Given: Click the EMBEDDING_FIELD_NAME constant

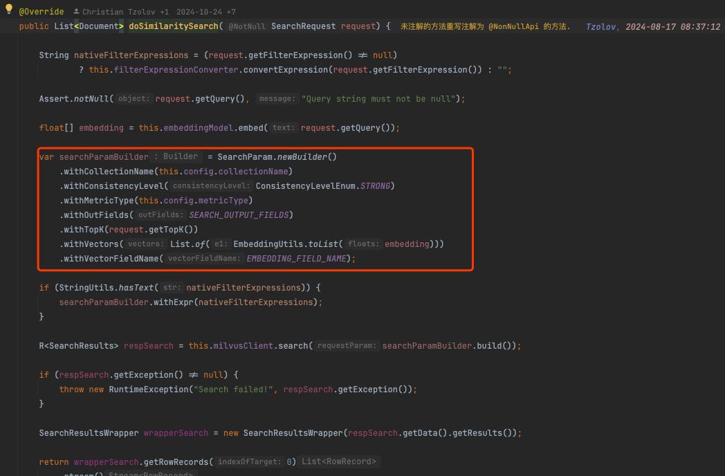Looking at the screenshot, I should (x=296, y=259).
